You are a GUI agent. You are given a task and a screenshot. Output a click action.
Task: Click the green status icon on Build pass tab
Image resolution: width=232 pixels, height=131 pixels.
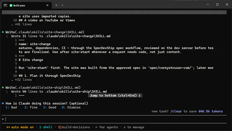[x=11, y=5]
